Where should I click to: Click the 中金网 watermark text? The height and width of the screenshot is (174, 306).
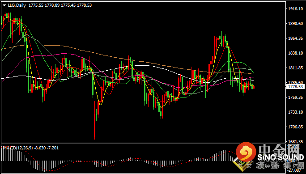pyautogui.click(x=279, y=150)
